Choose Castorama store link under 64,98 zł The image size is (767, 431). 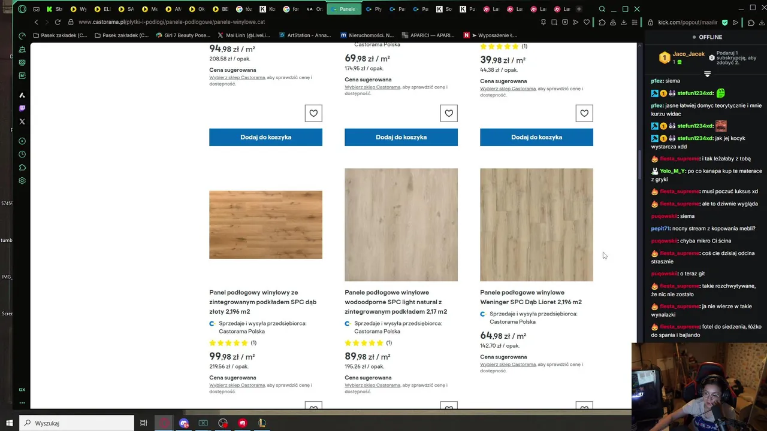pyautogui.click(x=508, y=364)
